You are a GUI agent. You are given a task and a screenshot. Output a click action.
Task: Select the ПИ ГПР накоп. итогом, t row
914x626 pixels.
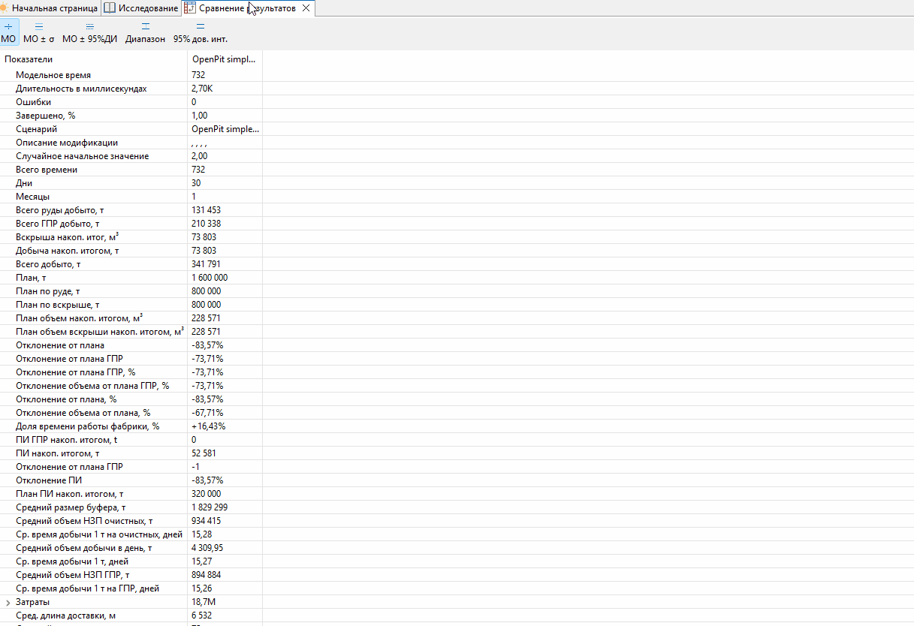(131, 440)
